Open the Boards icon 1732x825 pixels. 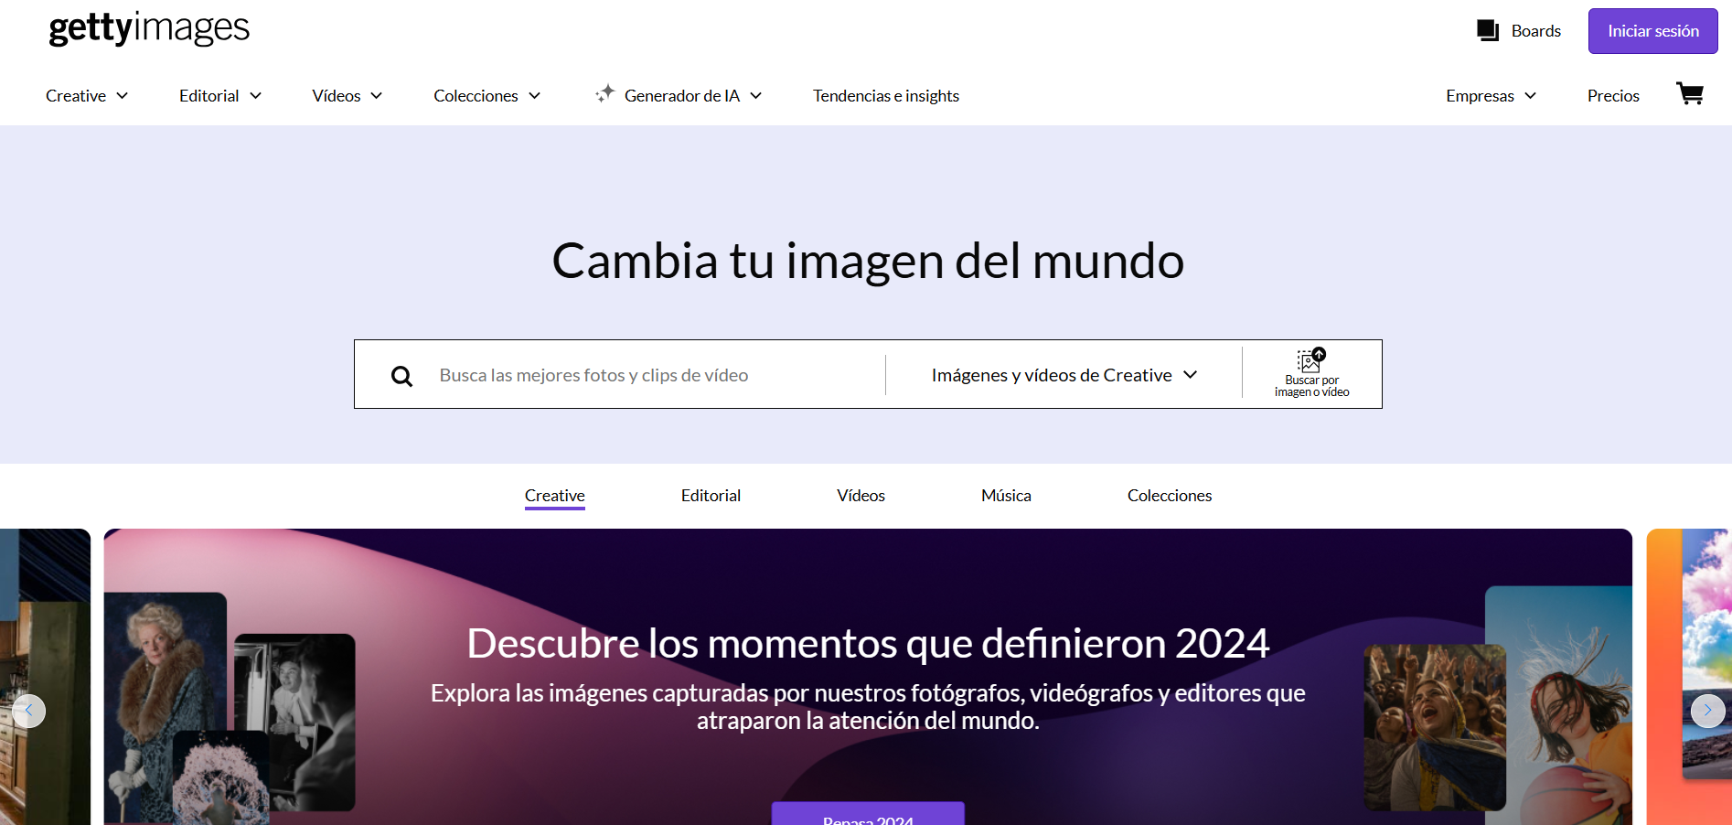point(1487,31)
